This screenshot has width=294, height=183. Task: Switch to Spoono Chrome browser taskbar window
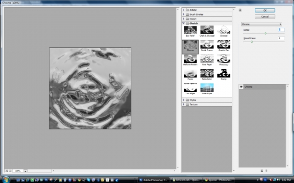tap(219, 180)
